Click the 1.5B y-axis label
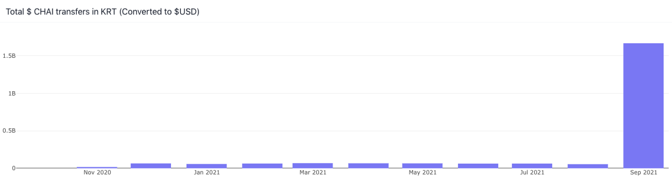The image size is (672, 181). [x=9, y=56]
